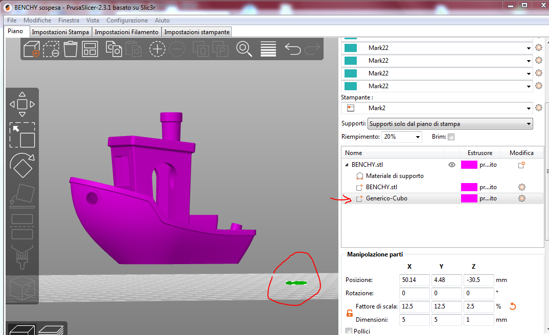Click the Posizione Z input field

tap(478, 280)
